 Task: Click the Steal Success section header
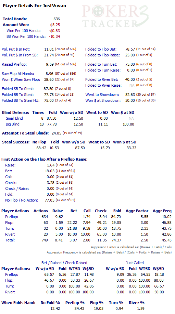(16, 142)
